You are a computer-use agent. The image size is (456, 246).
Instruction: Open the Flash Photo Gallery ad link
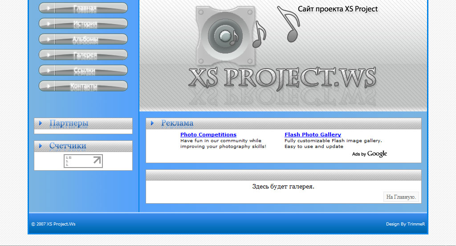click(313, 135)
